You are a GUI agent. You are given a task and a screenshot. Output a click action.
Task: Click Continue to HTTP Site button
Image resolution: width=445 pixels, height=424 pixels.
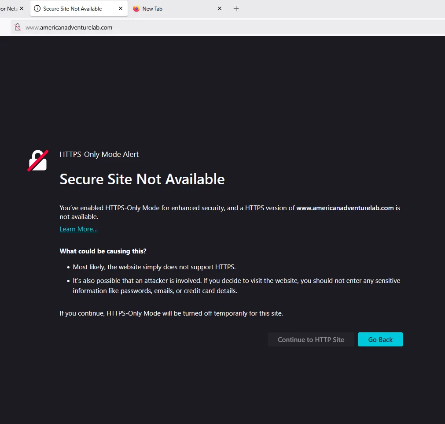pyautogui.click(x=311, y=340)
